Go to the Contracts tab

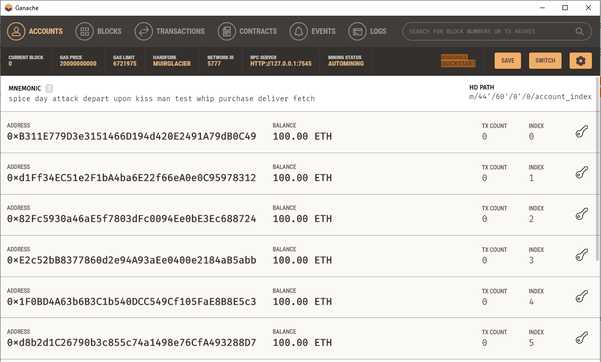pos(247,31)
